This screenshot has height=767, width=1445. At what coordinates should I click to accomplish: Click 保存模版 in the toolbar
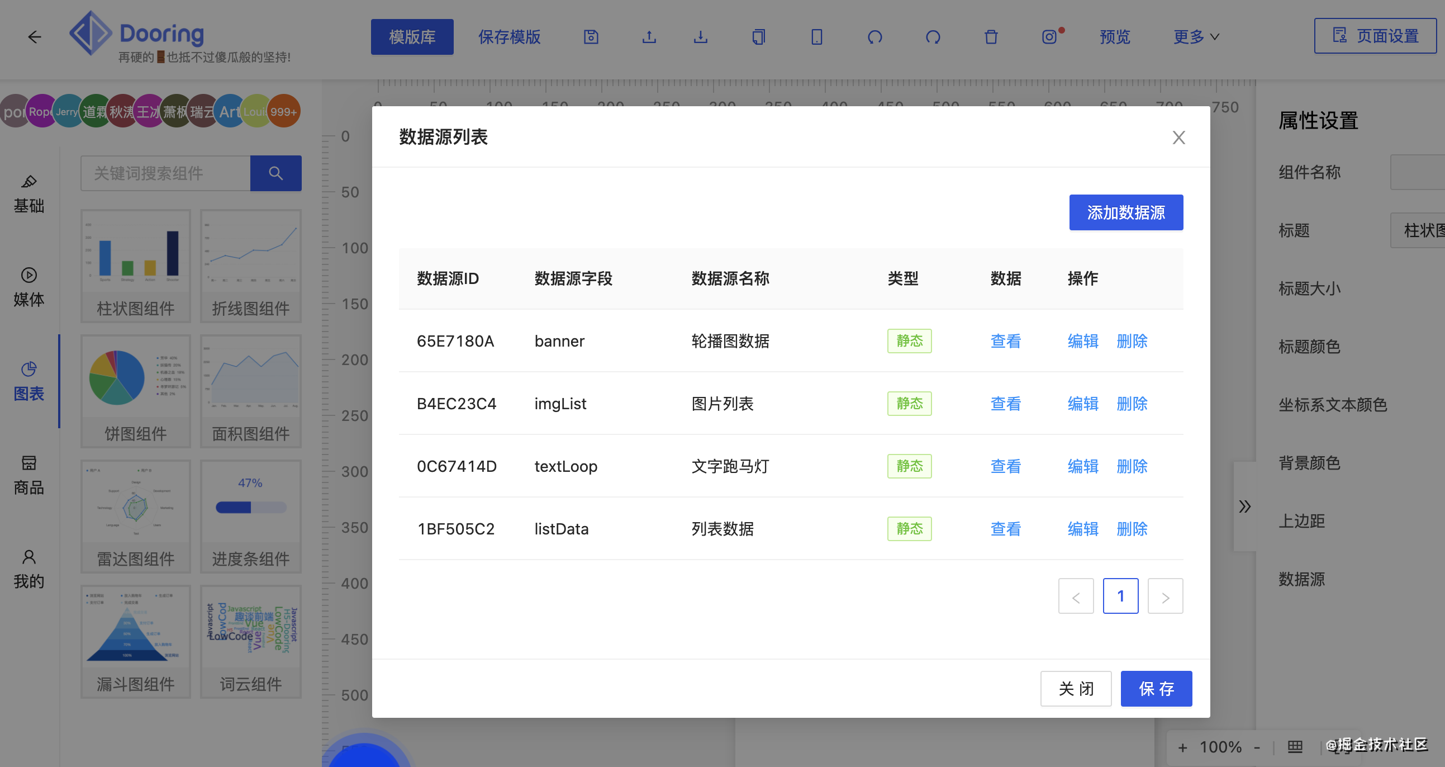pos(510,37)
